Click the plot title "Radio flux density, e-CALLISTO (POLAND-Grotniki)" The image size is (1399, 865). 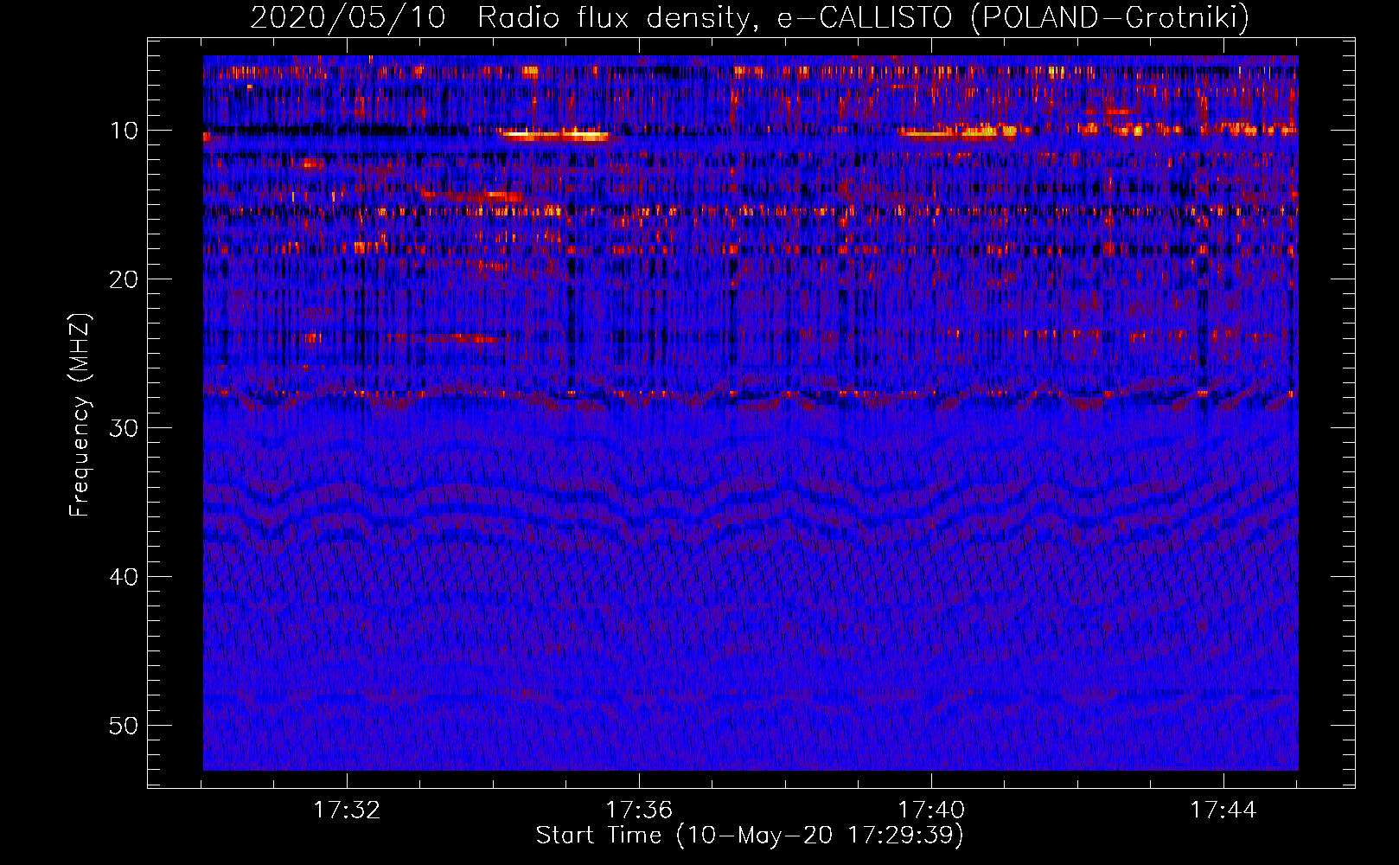click(863, 17)
